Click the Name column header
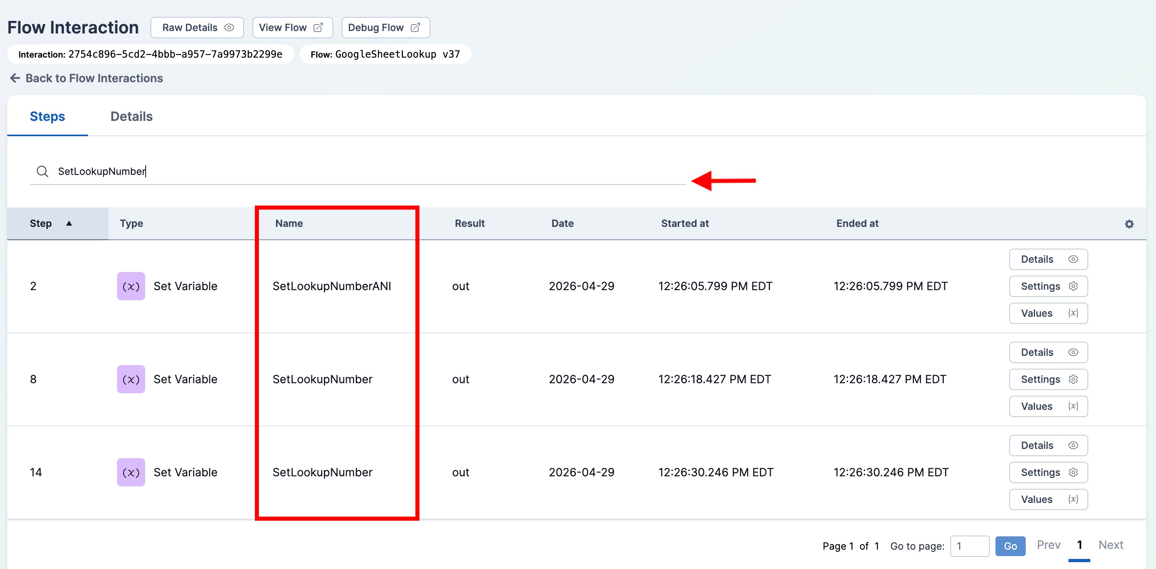 [x=289, y=223]
